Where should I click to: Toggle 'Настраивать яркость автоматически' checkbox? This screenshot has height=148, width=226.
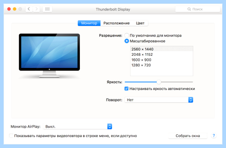tap(127, 88)
